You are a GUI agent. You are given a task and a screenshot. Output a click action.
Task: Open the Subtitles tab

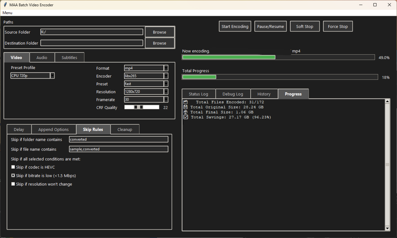(69, 58)
